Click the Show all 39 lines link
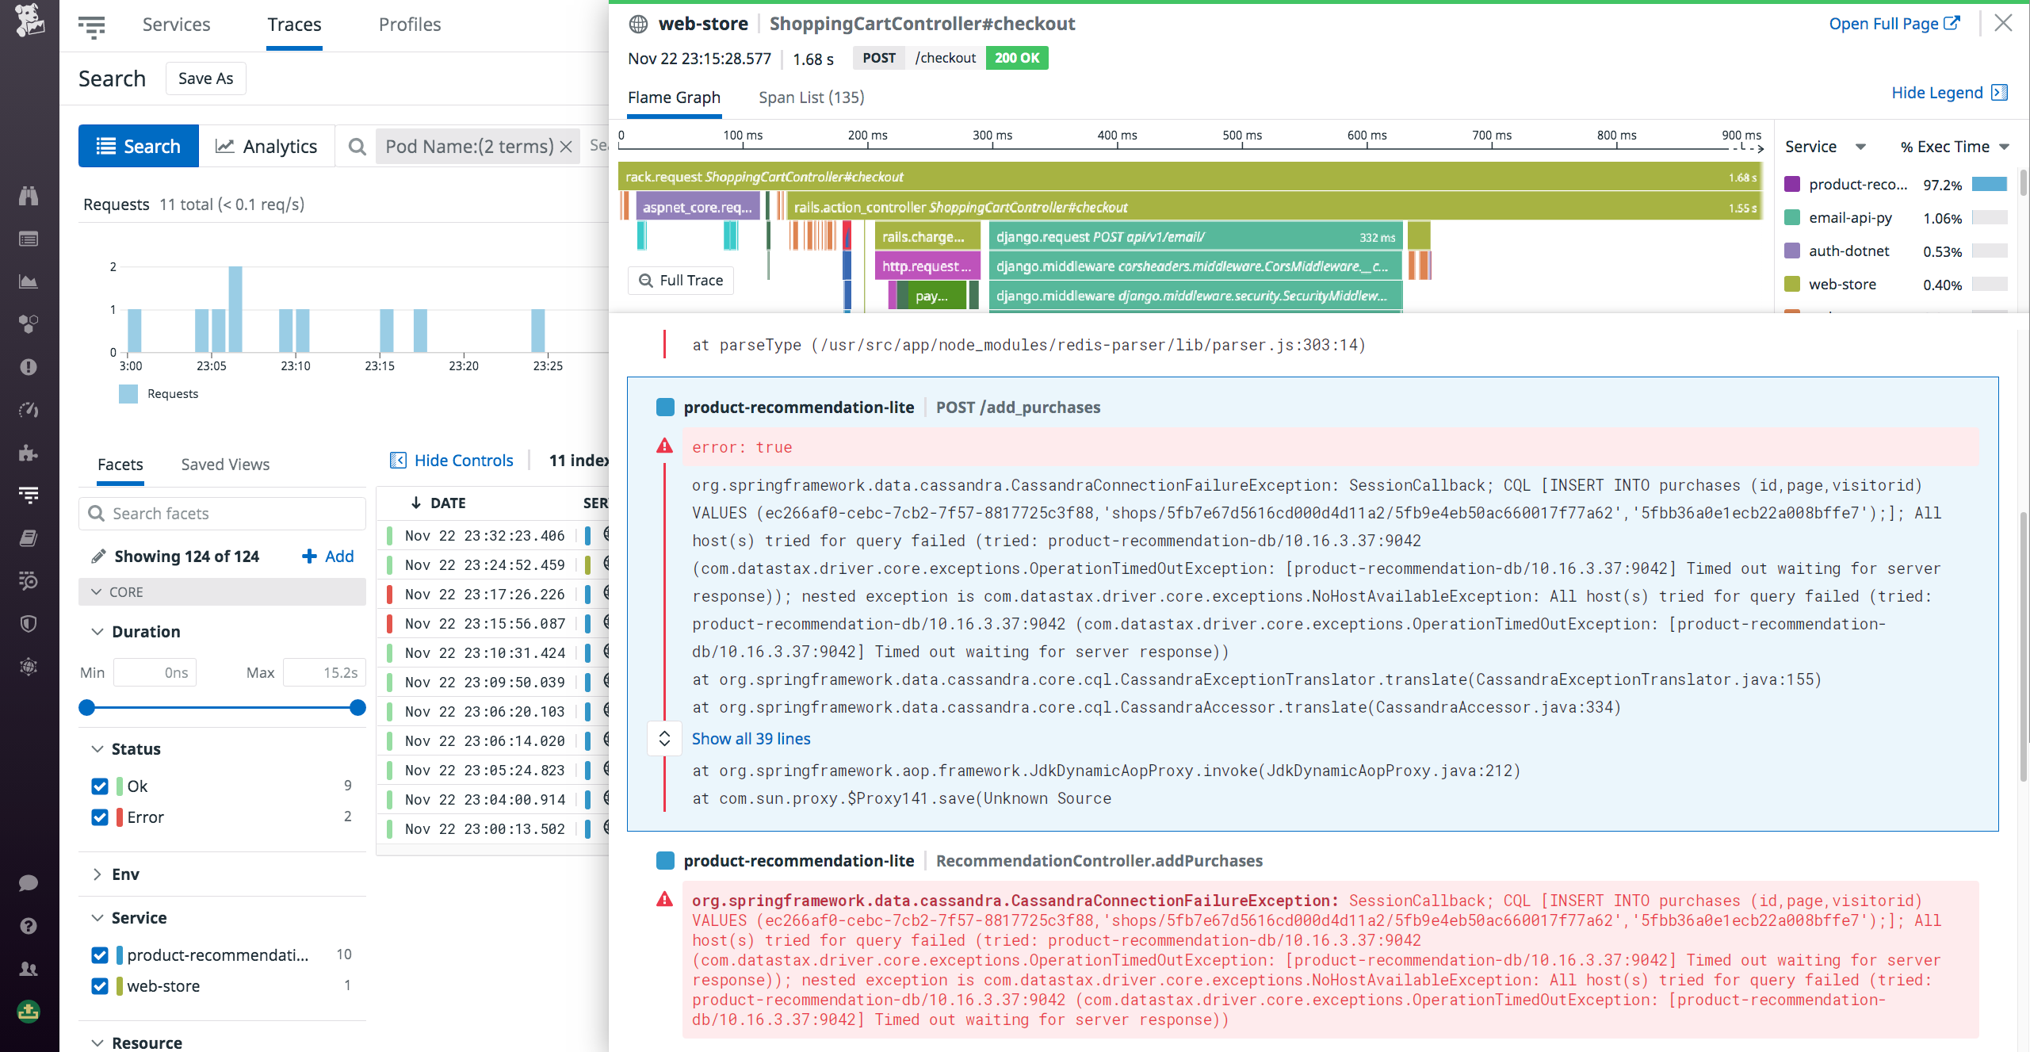This screenshot has height=1052, width=2030. pyautogui.click(x=750, y=738)
